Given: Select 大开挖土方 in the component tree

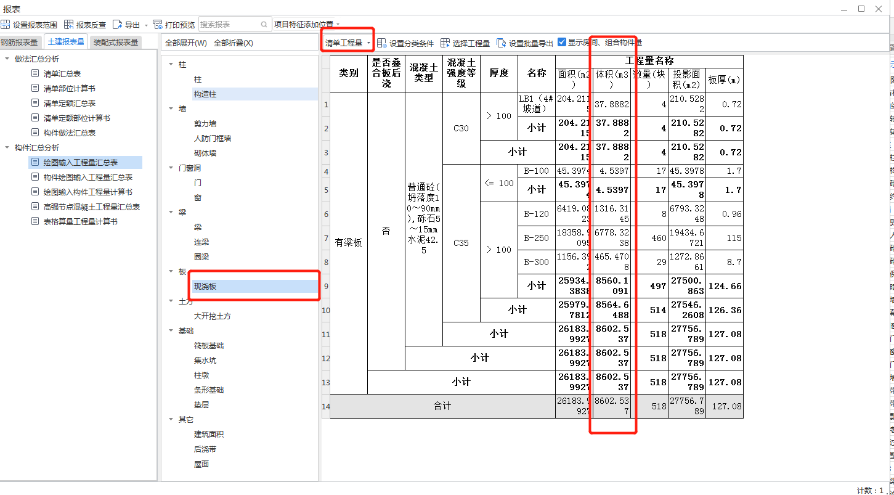Looking at the screenshot, I should click(x=213, y=316).
